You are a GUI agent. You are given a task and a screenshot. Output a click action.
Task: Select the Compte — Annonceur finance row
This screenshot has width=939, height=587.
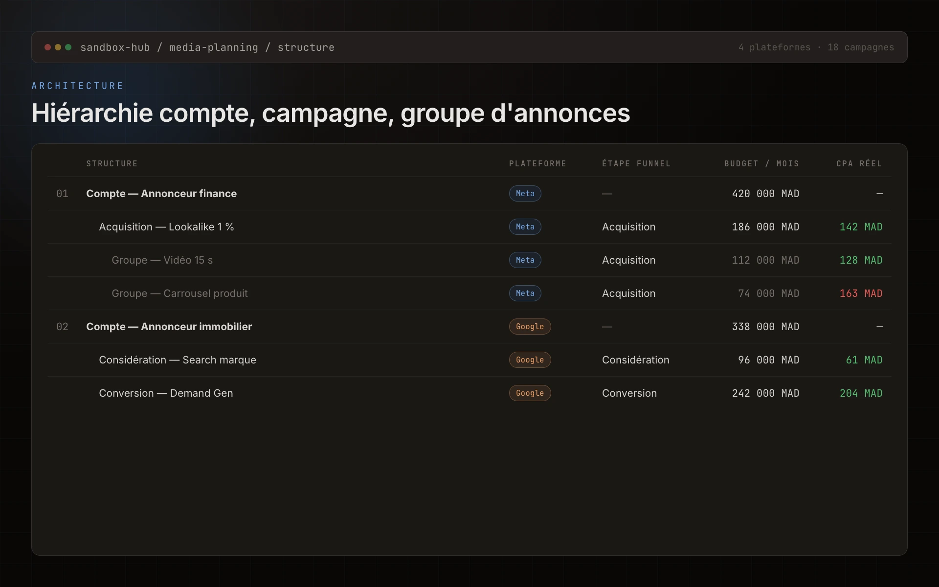[469, 194]
